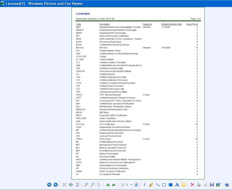Choose the text annotation tool

[x=177, y=185]
